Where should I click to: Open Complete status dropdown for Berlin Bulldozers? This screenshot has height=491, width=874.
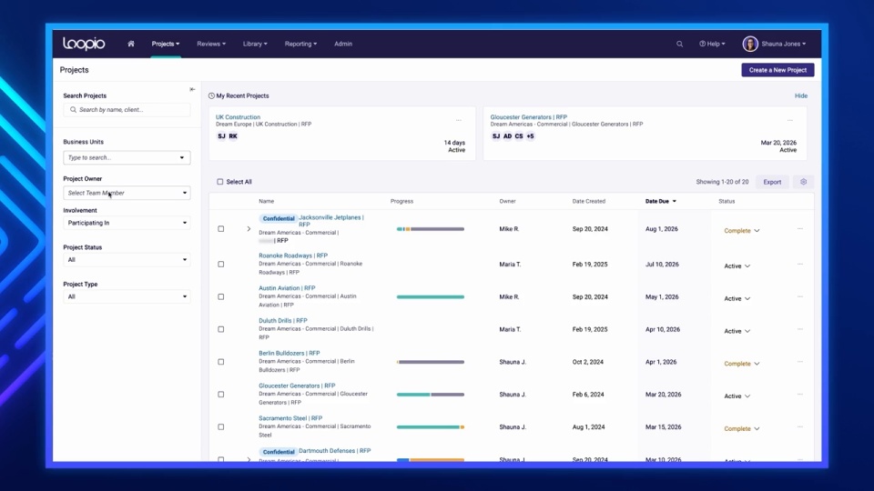coord(741,364)
